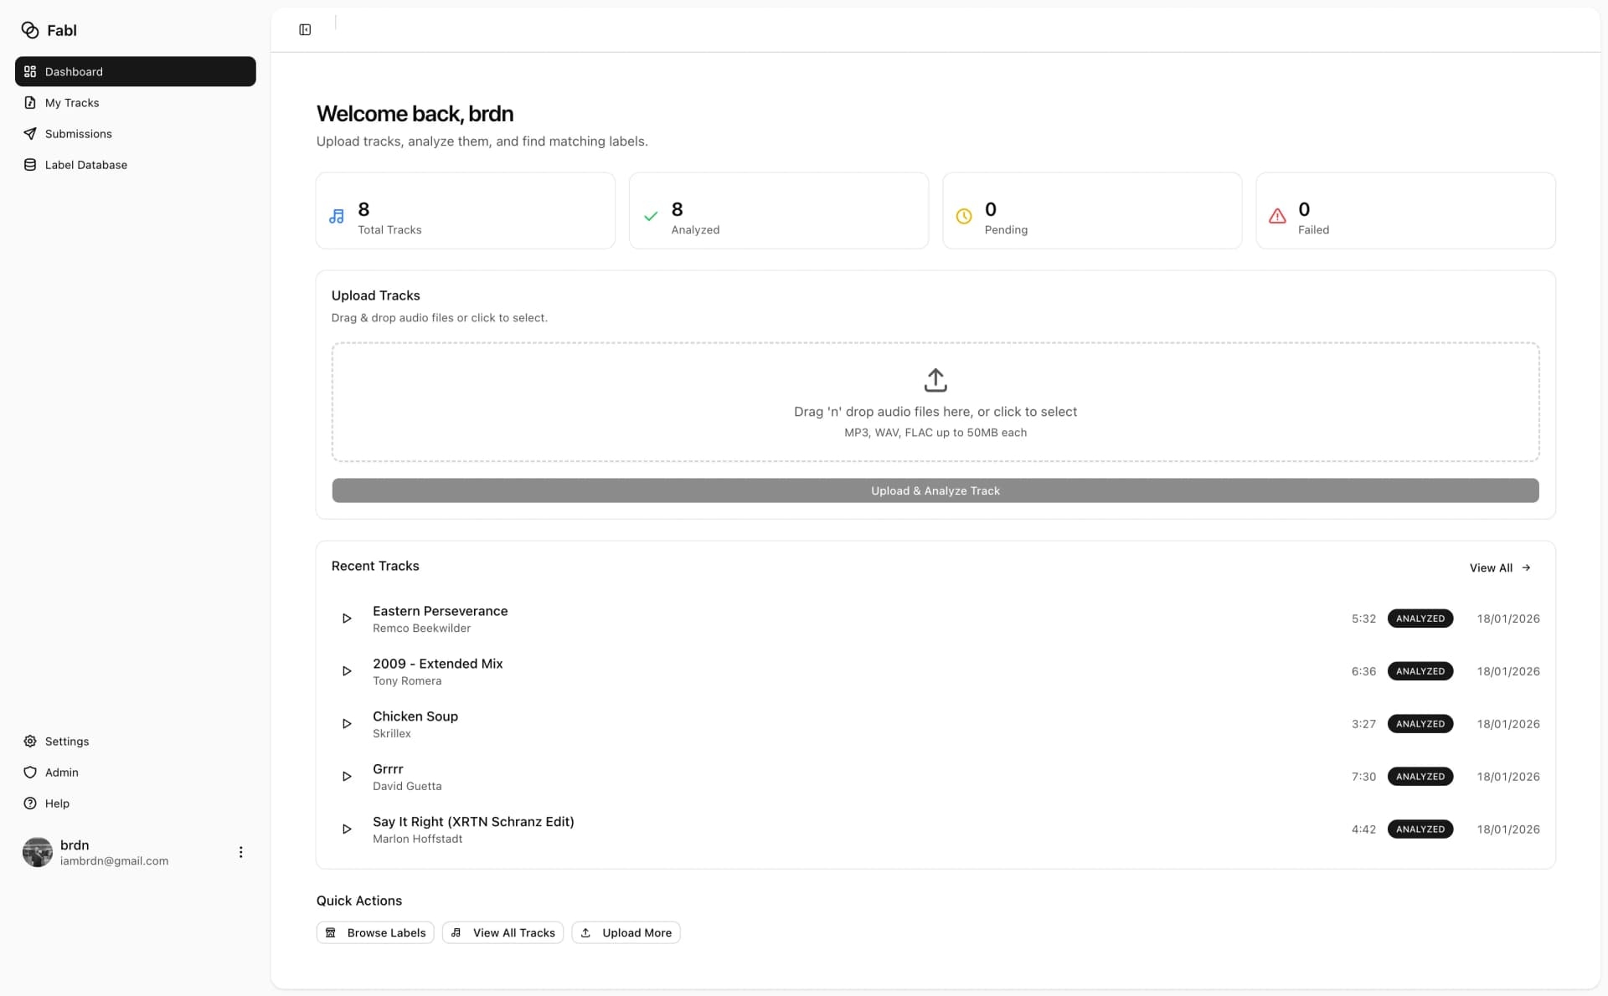Play the Chicken Soup track
The height and width of the screenshot is (996, 1608).
click(347, 724)
